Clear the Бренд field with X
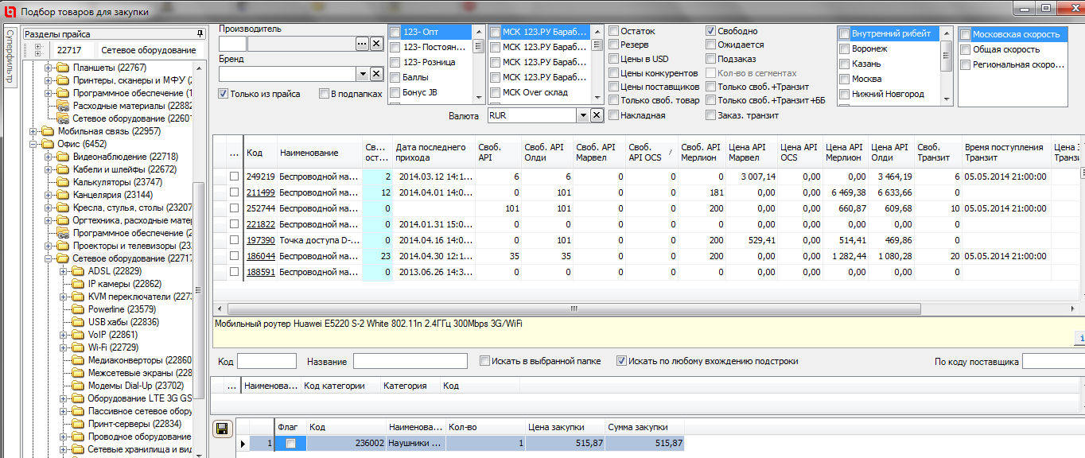Viewport: 1085px width, 458px height. coord(376,74)
